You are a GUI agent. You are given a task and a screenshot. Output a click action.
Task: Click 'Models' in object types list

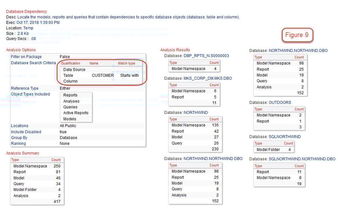coord(70,119)
